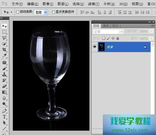Screen dimensions: 156x135
Task: Click the lock transparent pixels button
Action: [x=104, y=38]
